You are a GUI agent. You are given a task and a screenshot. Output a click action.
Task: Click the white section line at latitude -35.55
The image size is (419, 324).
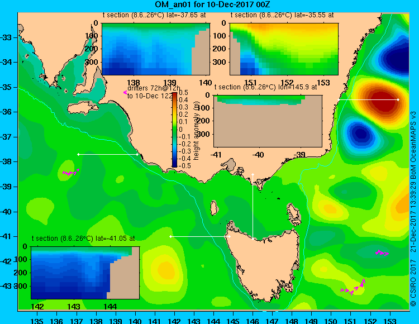(368, 99)
